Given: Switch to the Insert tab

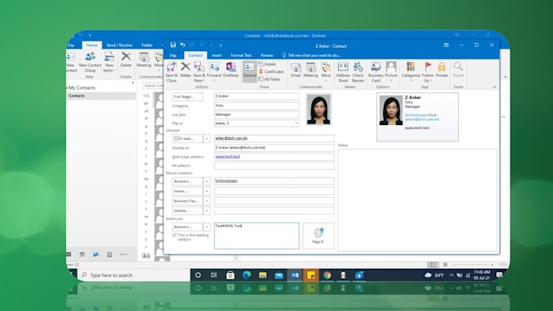Looking at the screenshot, I should click(x=216, y=55).
